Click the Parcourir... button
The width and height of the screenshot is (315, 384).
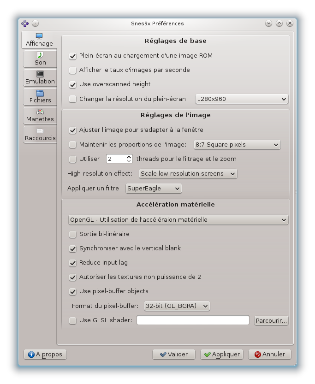271,320
